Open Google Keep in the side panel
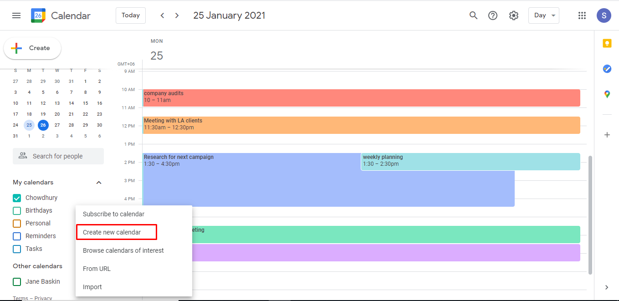The width and height of the screenshot is (619, 301). [x=607, y=43]
